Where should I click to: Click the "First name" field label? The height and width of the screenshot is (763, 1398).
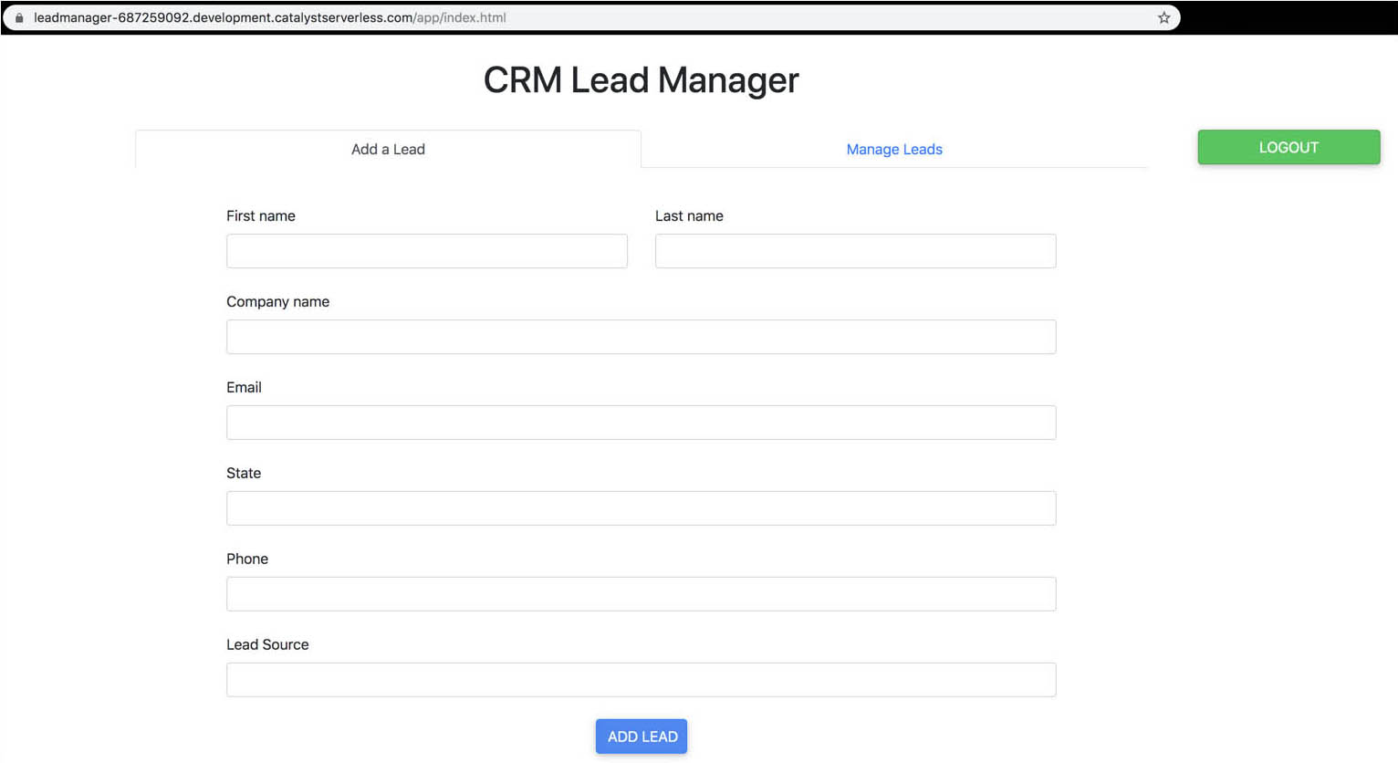point(261,216)
